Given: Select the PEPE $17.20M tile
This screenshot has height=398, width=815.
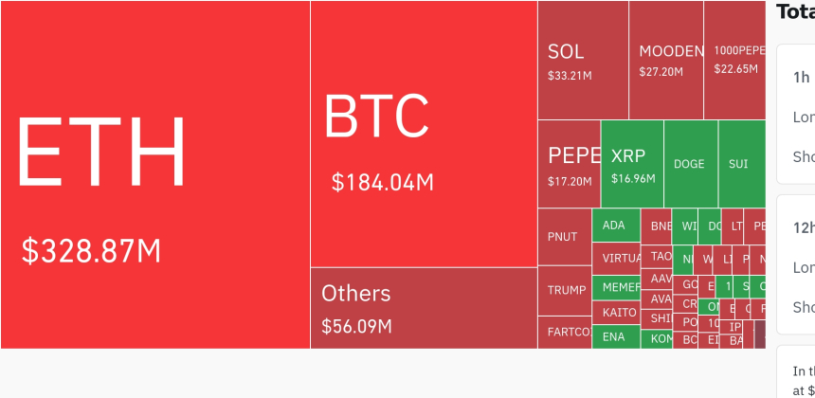Looking at the screenshot, I should (x=569, y=164).
